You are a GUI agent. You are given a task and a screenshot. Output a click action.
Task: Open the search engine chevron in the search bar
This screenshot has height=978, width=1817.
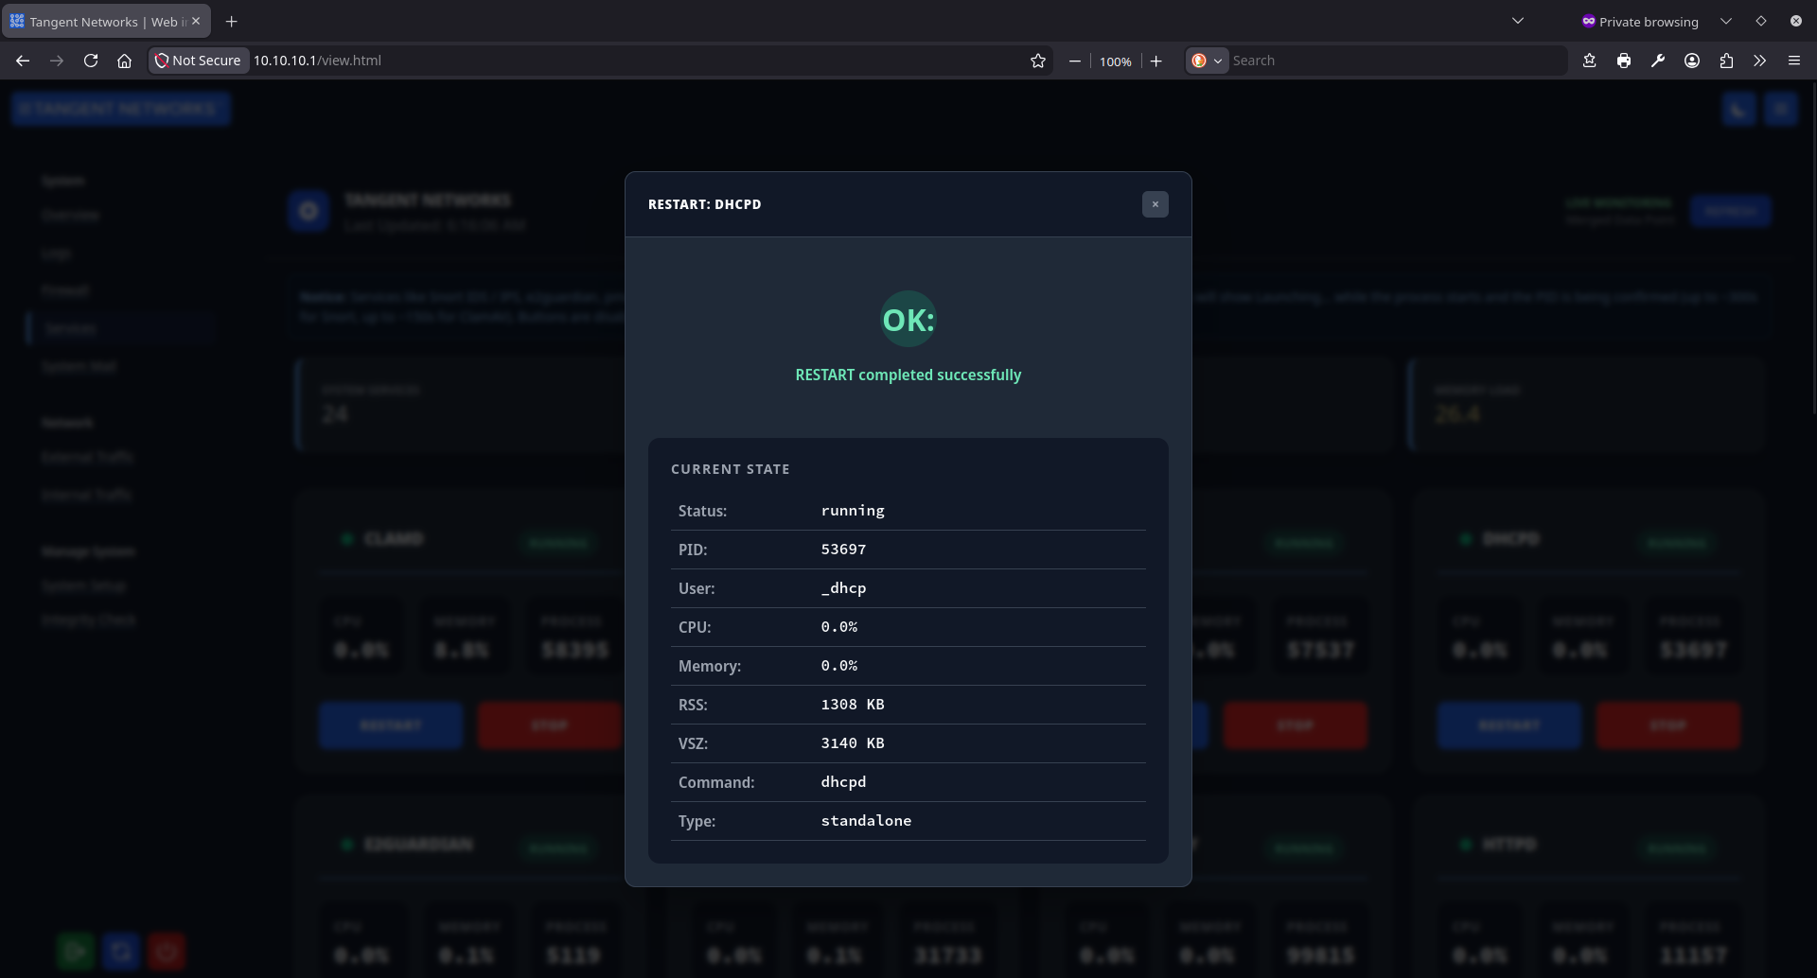[1219, 60]
